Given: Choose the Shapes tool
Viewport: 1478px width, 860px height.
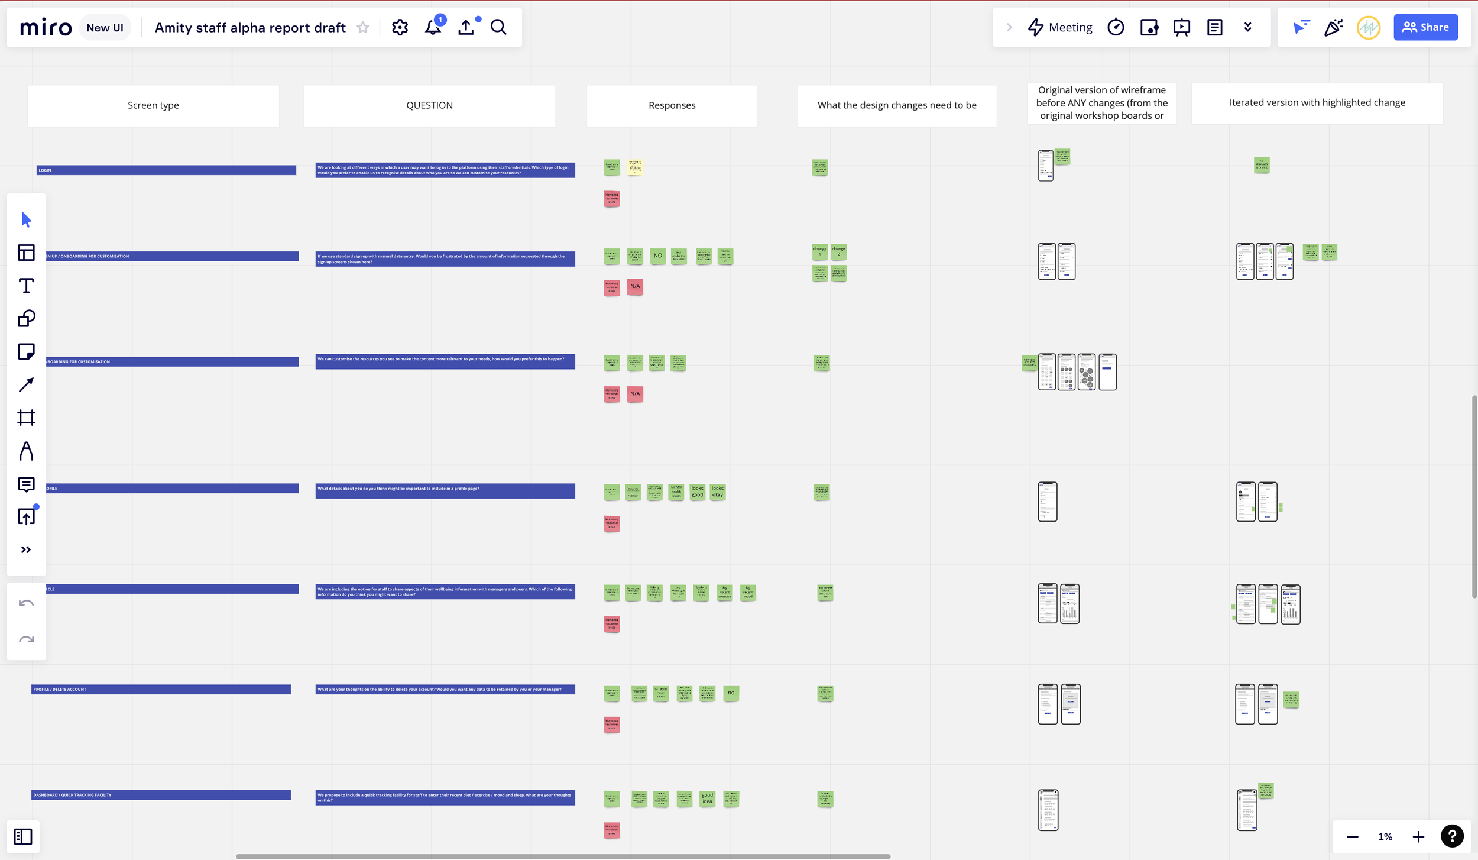Looking at the screenshot, I should (26, 319).
